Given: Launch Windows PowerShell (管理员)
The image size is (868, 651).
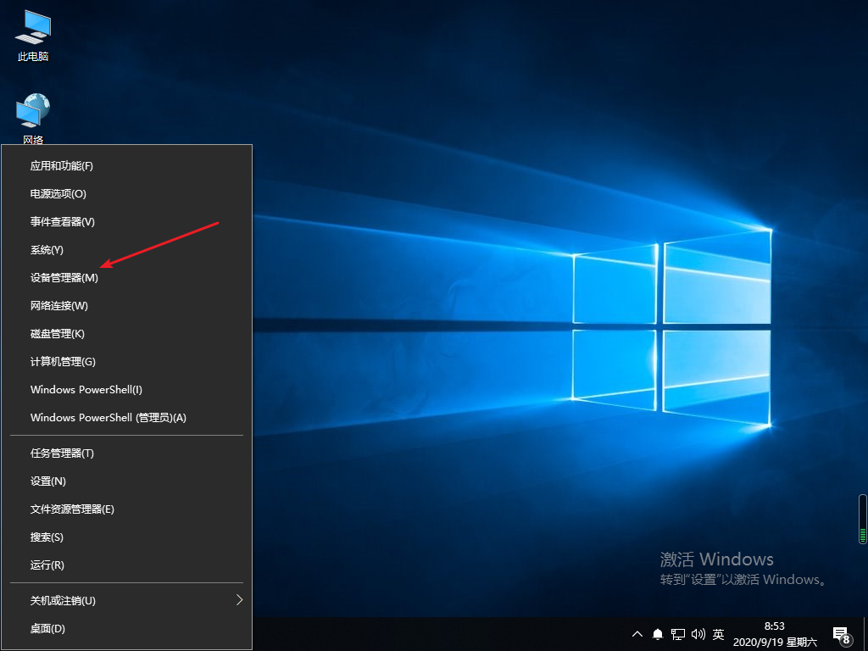Looking at the screenshot, I should [x=108, y=417].
